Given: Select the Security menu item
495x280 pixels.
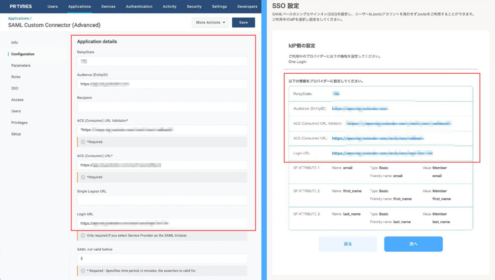Looking at the screenshot, I should [x=194, y=6].
